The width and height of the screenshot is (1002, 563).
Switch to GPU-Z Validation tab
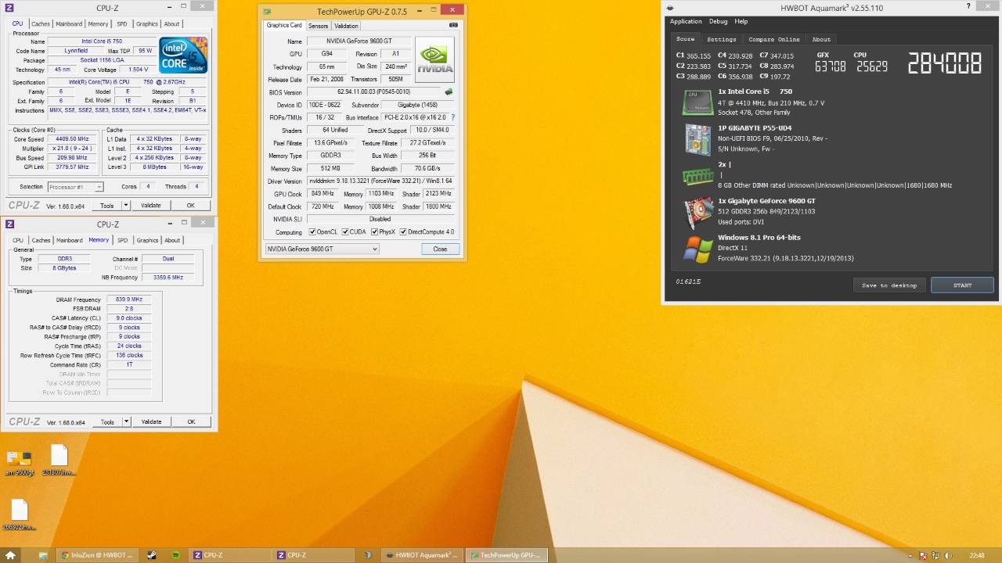click(346, 26)
